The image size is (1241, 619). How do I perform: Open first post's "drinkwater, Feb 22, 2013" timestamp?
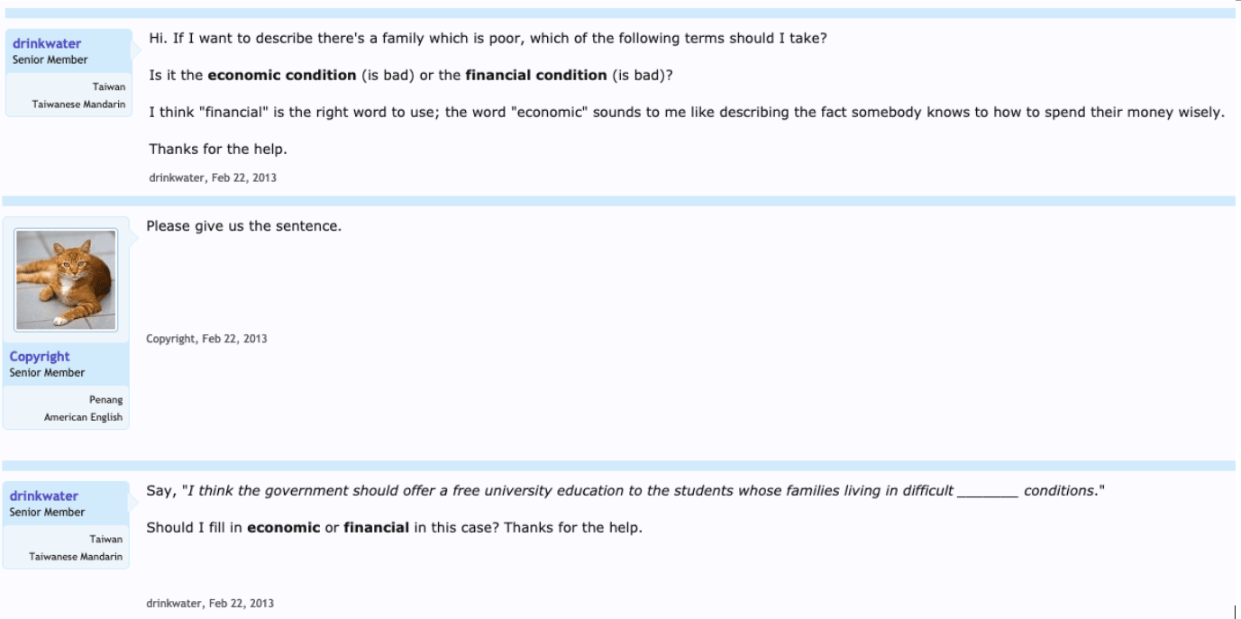pyautogui.click(x=213, y=178)
